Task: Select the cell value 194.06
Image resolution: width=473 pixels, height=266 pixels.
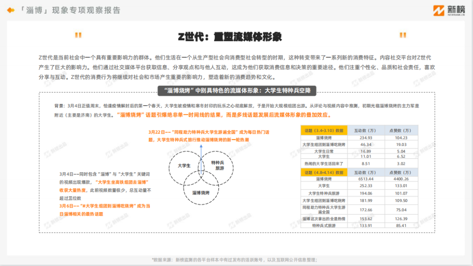Action: [x=366, y=193]
